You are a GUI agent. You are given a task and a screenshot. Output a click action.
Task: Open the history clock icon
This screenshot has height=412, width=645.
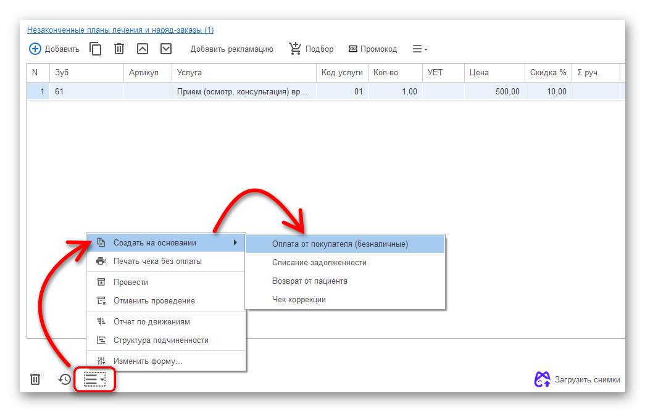click(x=65, y=379)
